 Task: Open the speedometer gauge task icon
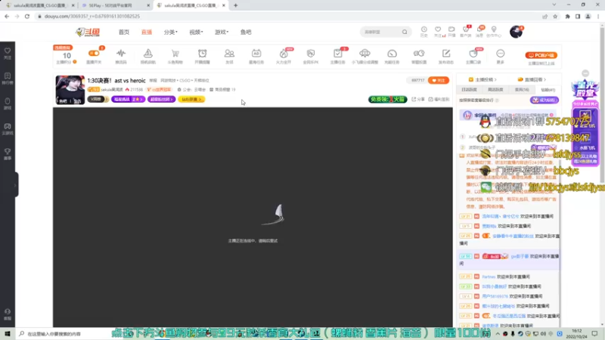click(x=392, y=54)
